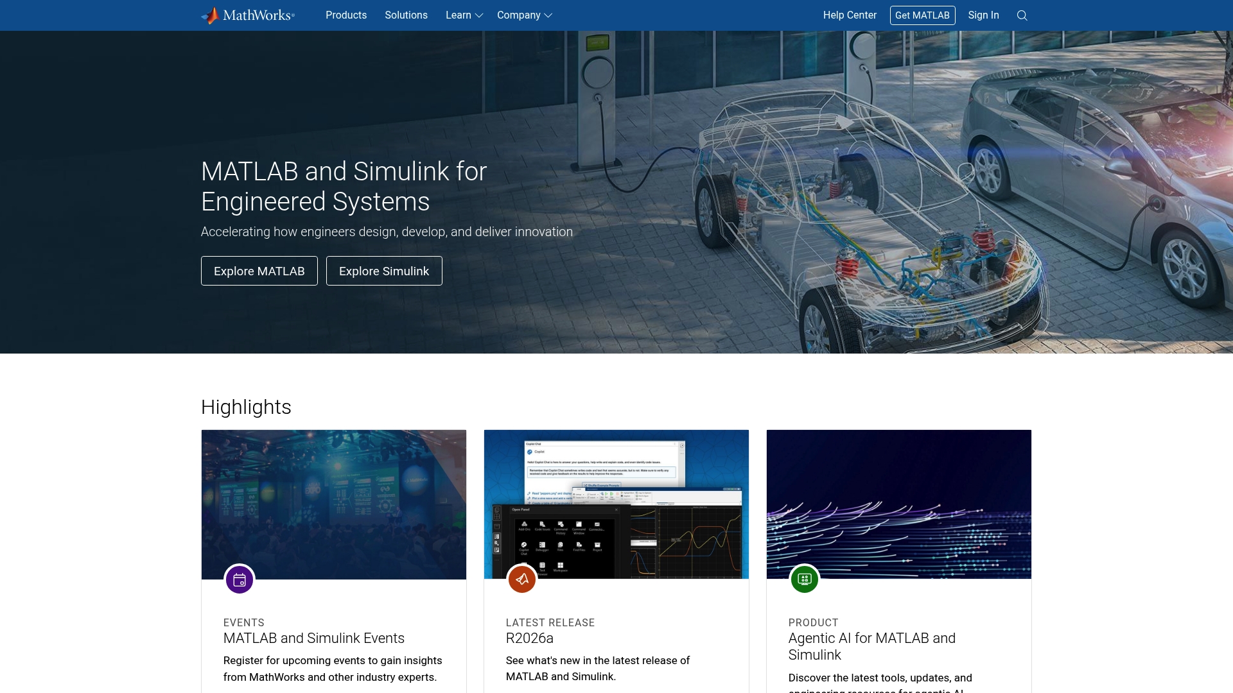Click Sign In
Screen dimensions: 1233x693
[983, 15]
